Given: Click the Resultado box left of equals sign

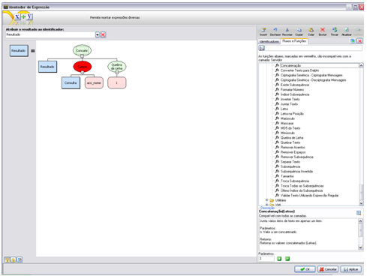Looking at the screenshot, I should 19,51.
